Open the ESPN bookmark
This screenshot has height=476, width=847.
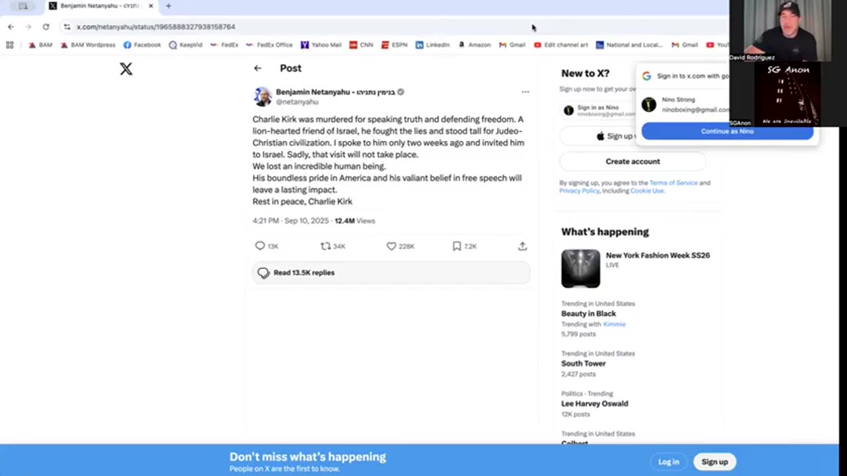click(394, 45)
